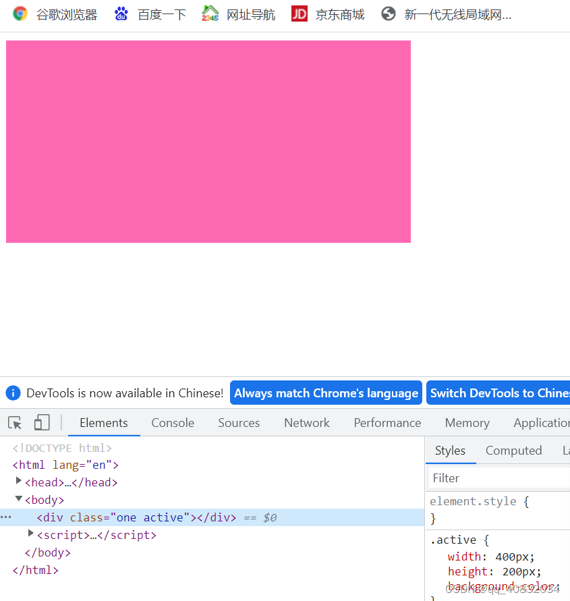Expand the head element node
Image resolution: width=570 pixels, height=601 pixels.
coord(18,481)
